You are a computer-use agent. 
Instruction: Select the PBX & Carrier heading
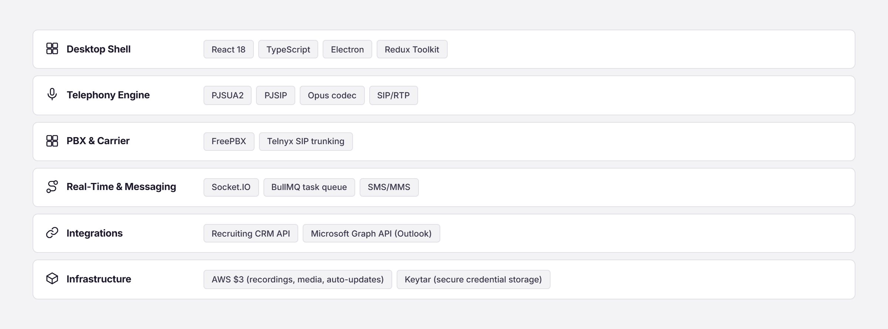tap(98, 141)
